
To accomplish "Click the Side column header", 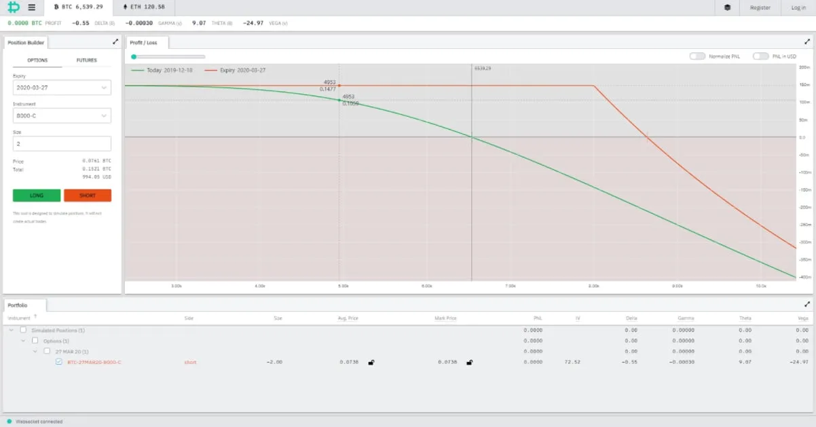I will [189, 318].
